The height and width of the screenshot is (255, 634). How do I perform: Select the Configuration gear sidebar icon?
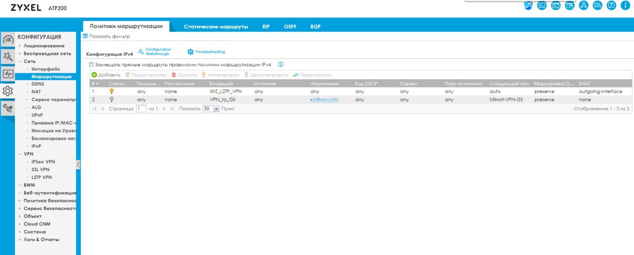[7, 91]
